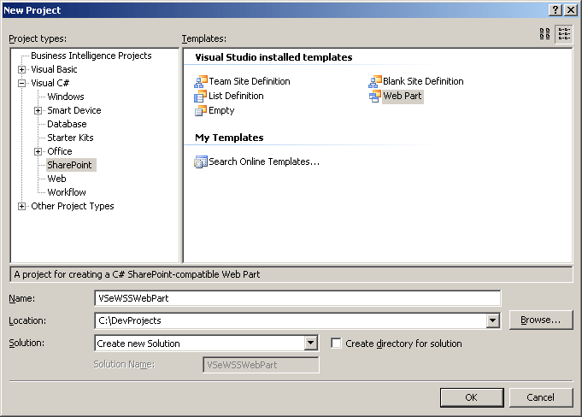Expand the Smart Device node
The image size is (582, 417).
(38, 110)
